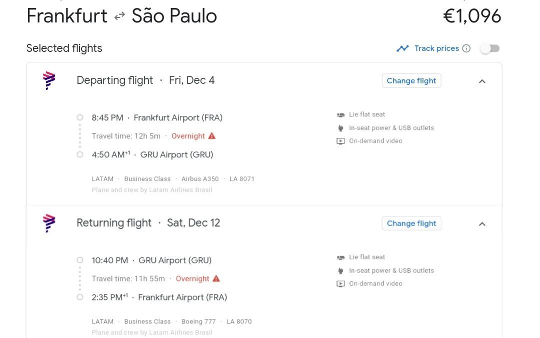The height and width of the screenshot is (338, 540).
Task: Collapse the Departing flight details chevron
Action: point(482,81)
